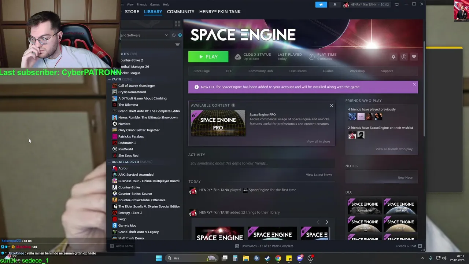Image resolution: width=469 pixels, height=264 pixels.
Task: Toggle SpaceEngine favorite heart
Action: 414,57
